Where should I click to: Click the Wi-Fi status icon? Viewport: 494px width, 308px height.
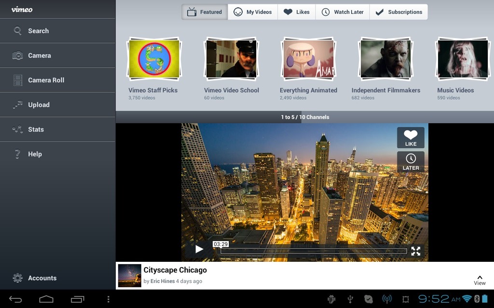[467, 298]
